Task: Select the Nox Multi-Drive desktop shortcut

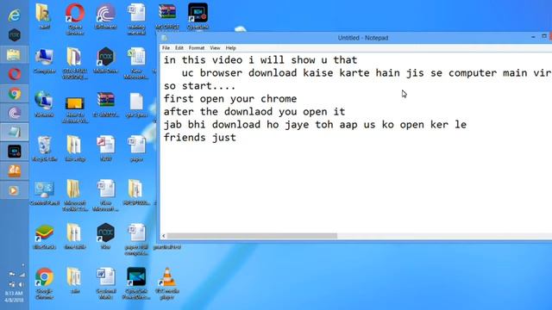Action: [105, 60]
